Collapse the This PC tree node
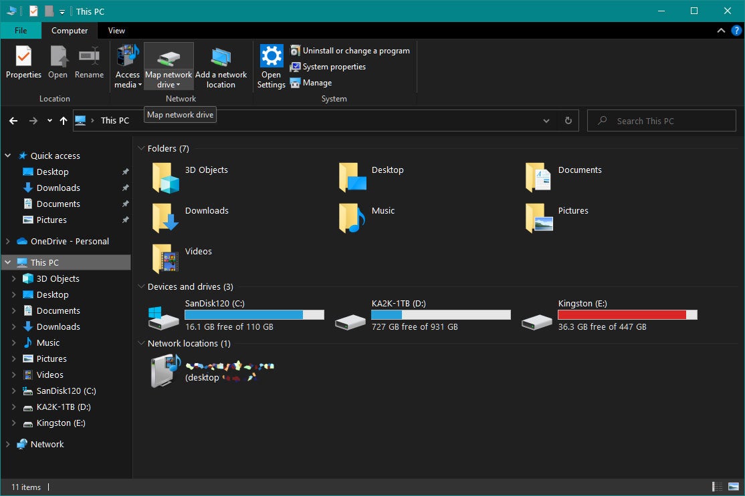The height and width of the screenshot is (496, 745). [x=7, y=262]
